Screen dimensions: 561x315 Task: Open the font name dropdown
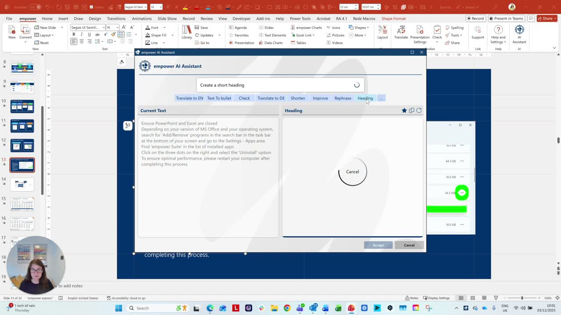(103, 28)
